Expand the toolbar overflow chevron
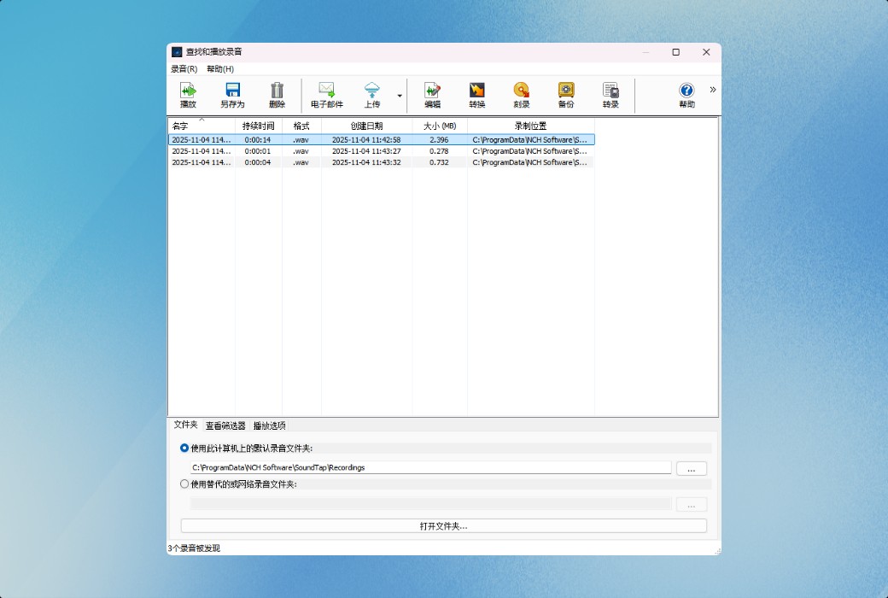Image resolution: width=888 pixels, height=598 pixels. pyautogui.click(x=713, y=89)
